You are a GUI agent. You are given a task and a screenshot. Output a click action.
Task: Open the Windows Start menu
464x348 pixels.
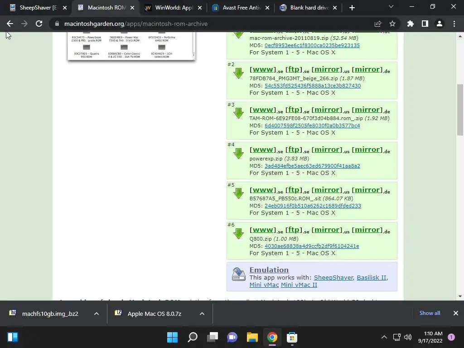coord(172,337)
